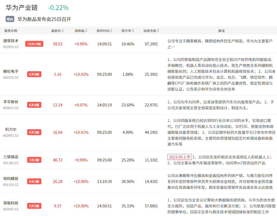Image resolution: width=277 pixels, height=216 pixels.
Task: Click turnover rate 25.20%
Action: coord(128,160)
